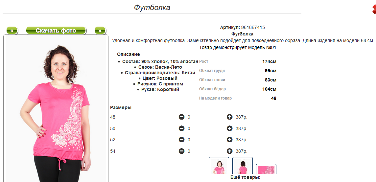Click the Обхват груди value 99см
This screenshot has height=182, width=376.
270,71
